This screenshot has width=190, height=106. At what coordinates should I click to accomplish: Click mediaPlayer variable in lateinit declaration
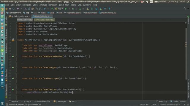coord(45,45)
